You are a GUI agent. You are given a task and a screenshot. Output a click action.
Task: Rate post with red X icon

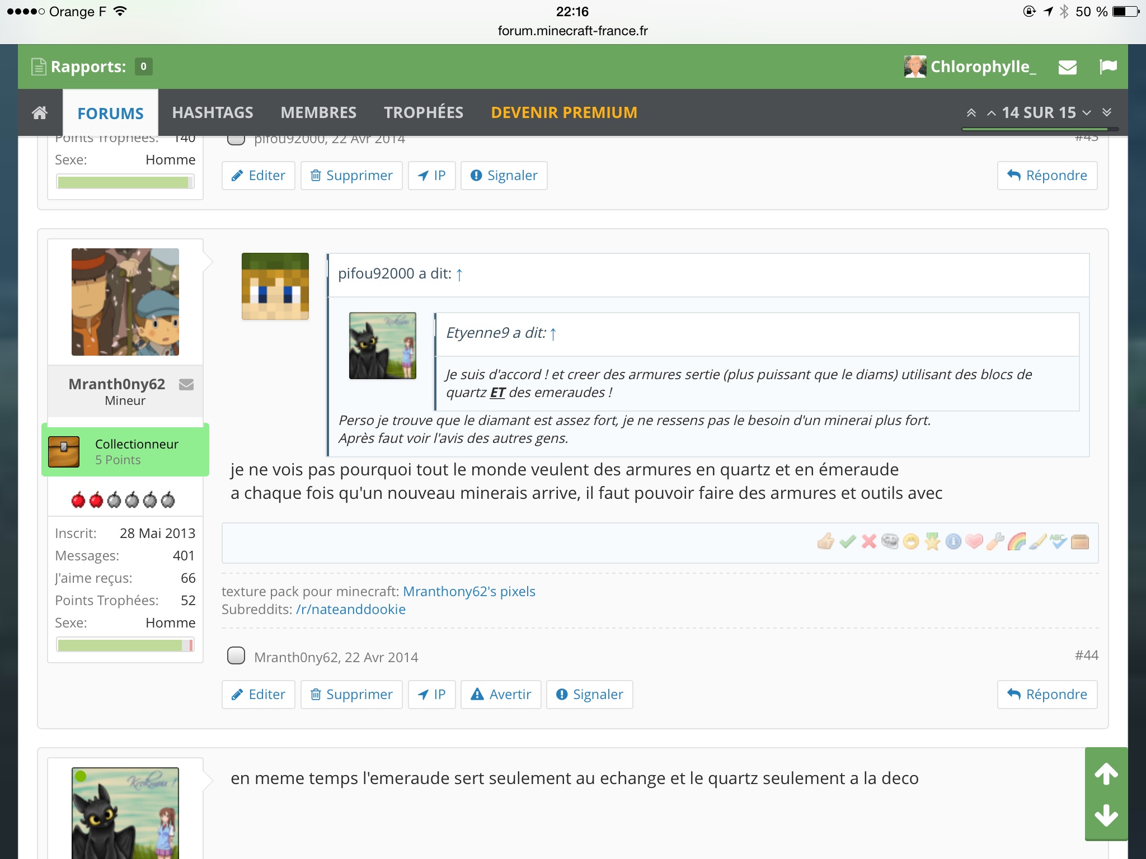coord(869,541)
